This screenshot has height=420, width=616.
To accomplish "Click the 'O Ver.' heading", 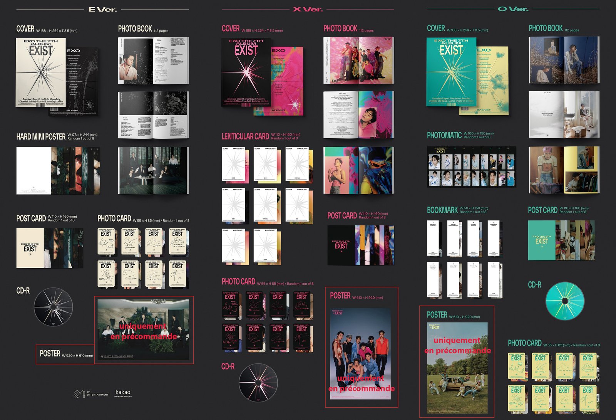I will click(x=513, y=9).
